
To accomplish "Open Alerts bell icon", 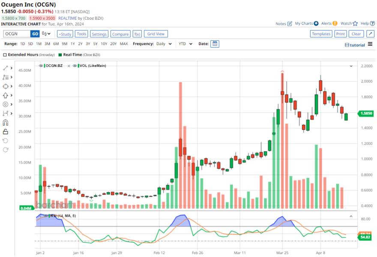I will (335, 24).
